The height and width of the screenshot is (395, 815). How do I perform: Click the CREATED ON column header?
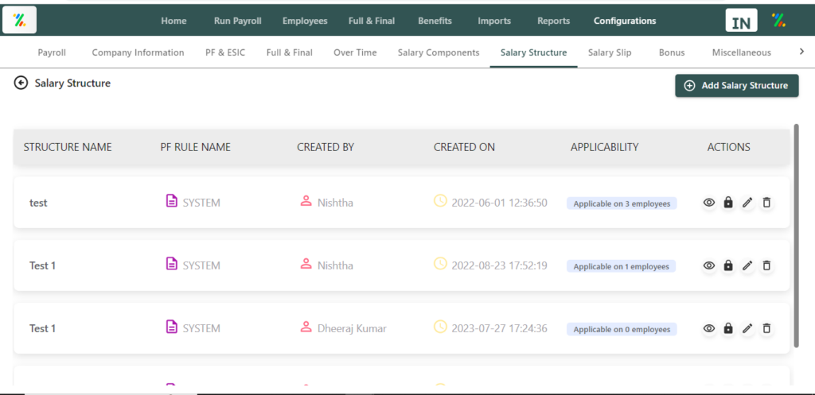coord(464,147)
